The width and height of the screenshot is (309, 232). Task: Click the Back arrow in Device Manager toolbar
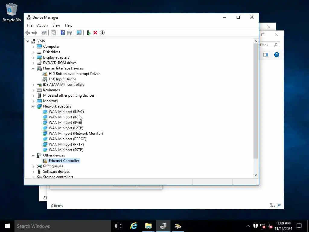[28, 33]
